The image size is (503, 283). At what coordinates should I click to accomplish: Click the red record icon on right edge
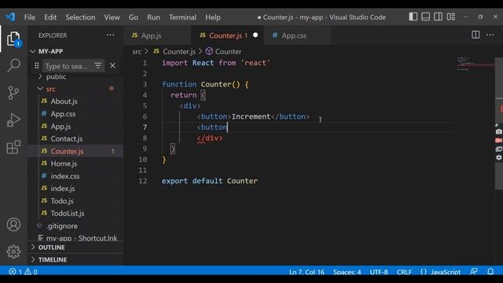click(499, 140)
